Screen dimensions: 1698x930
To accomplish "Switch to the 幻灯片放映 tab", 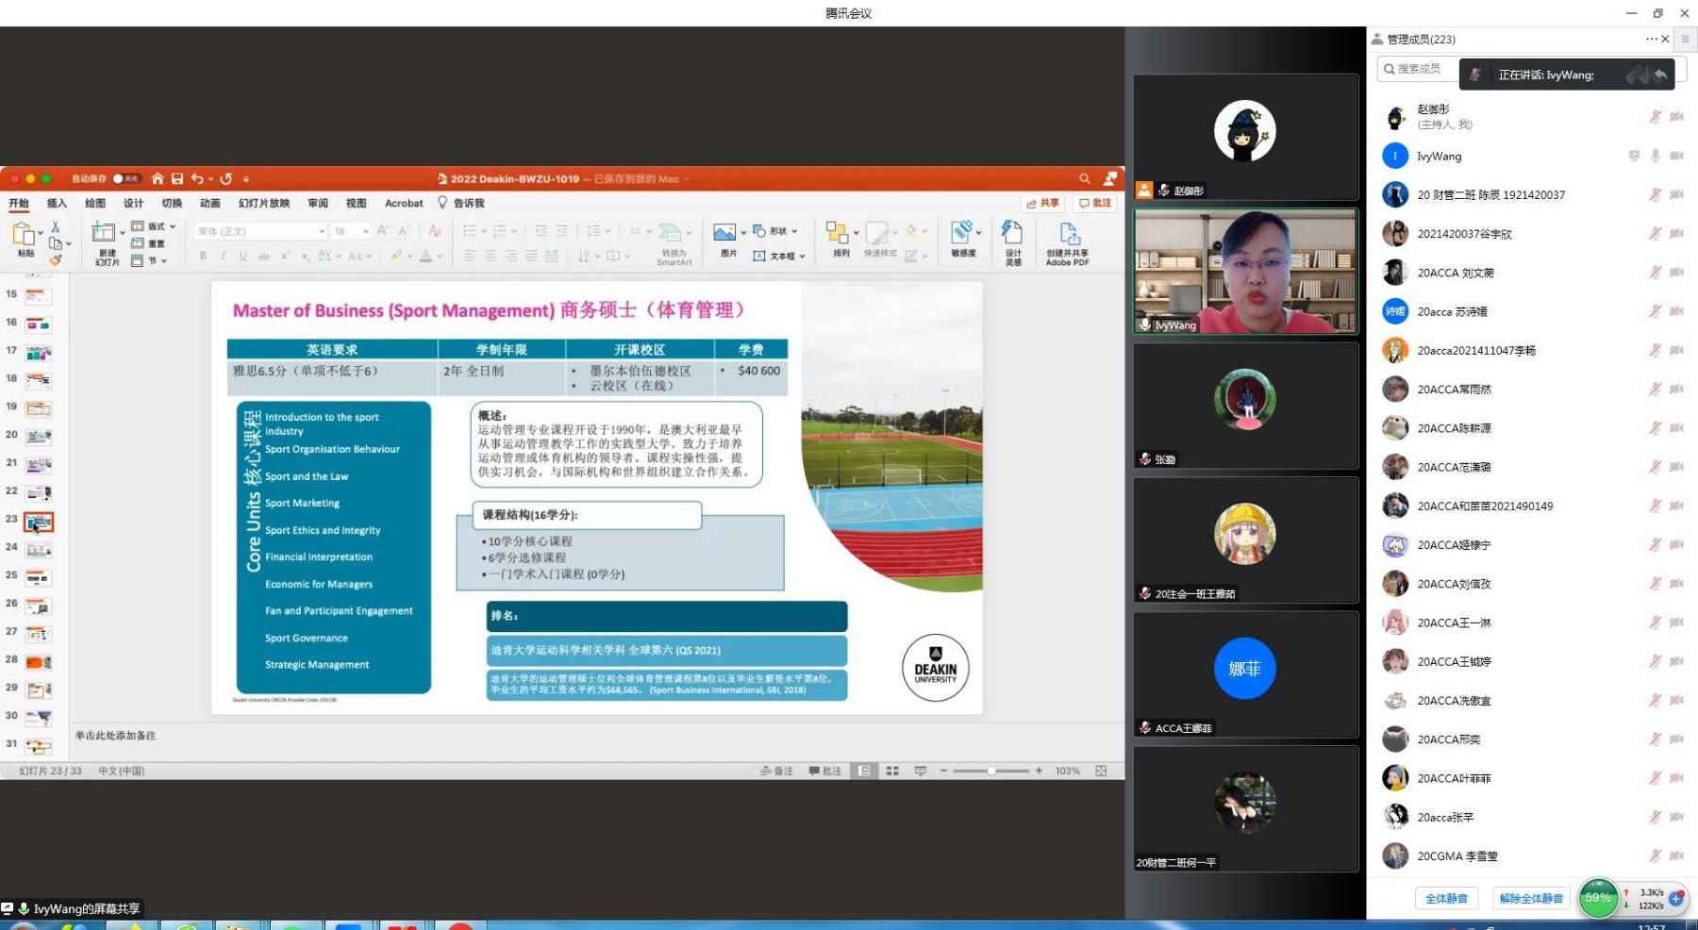I will [x=264, y=203].
